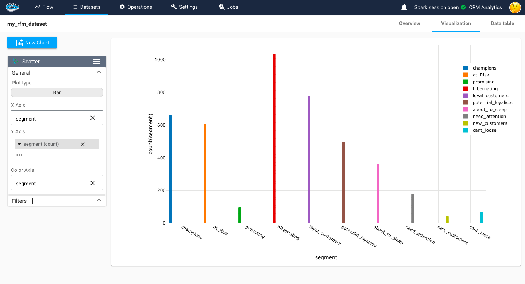Change Plot type by clicking the Bar button
Screen dimensions: 525x284
[x=57, y=92]
